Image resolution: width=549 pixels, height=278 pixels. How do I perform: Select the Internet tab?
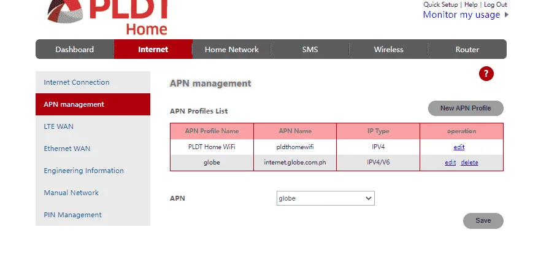pyautogui.click(x=153, y=49)
